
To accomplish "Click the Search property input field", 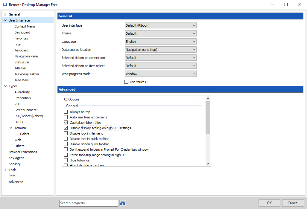I will [x=89, y=203].
